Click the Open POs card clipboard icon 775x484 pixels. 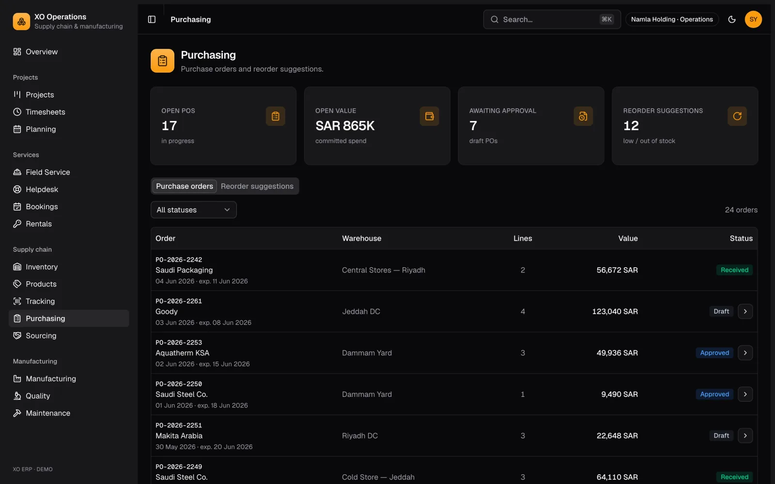pyautogui.click(x=276, y=116)
